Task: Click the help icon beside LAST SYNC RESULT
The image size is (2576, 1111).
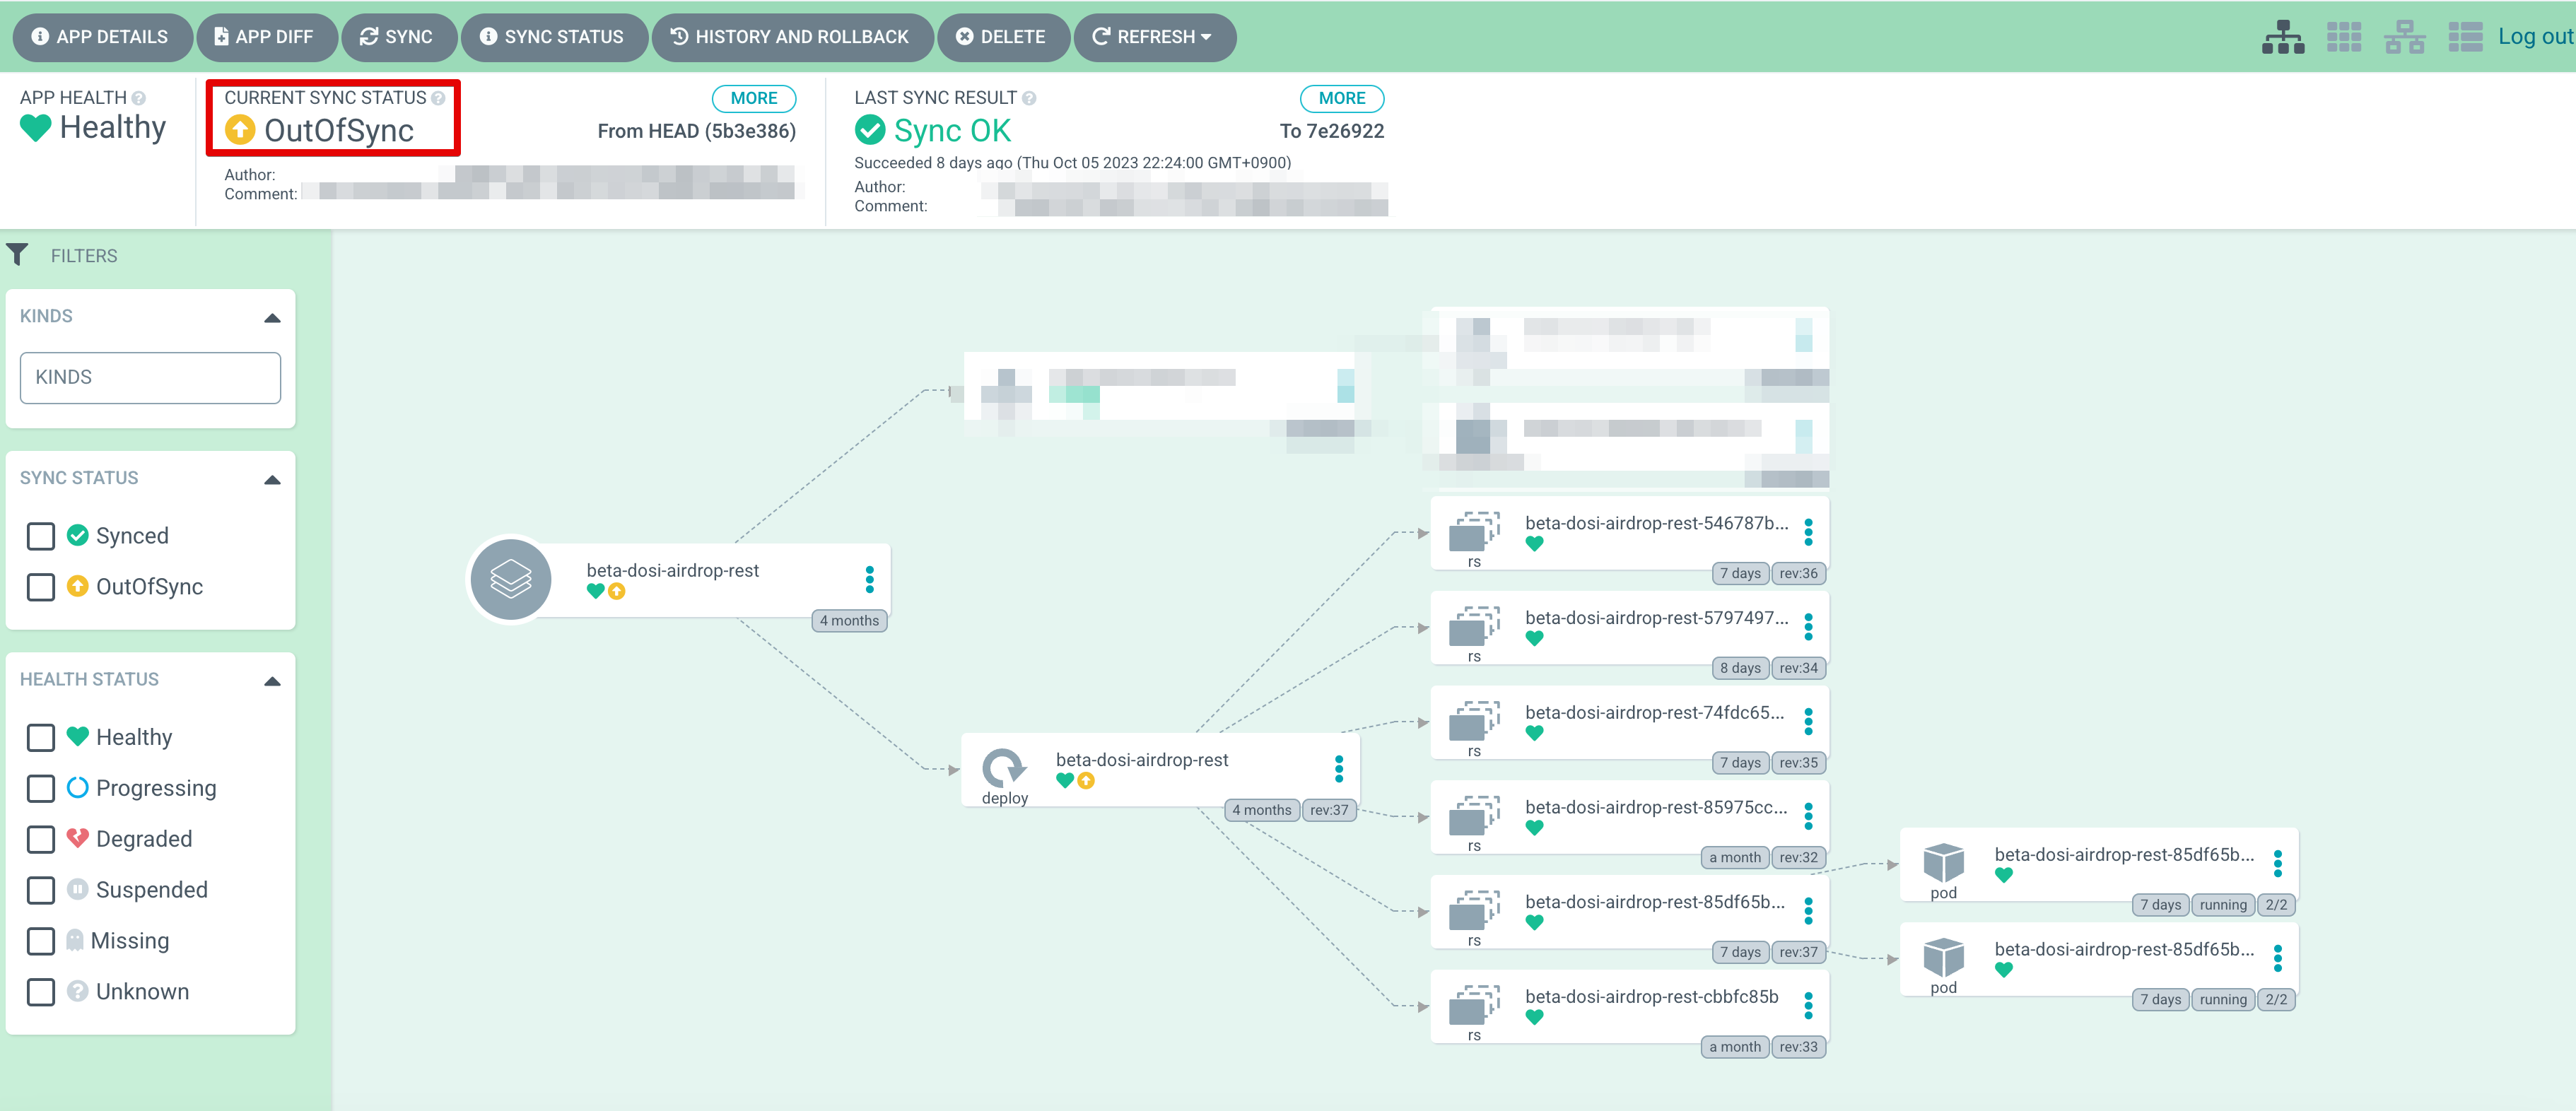Action: 1029,98
